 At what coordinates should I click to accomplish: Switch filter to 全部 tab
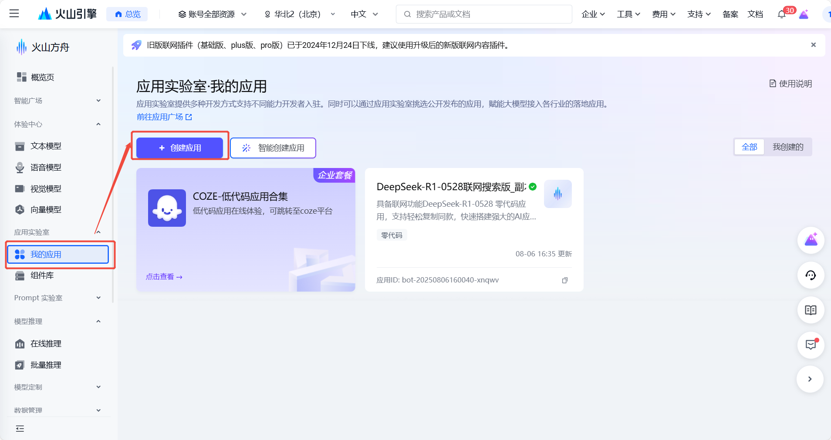[x=749, y=147]
